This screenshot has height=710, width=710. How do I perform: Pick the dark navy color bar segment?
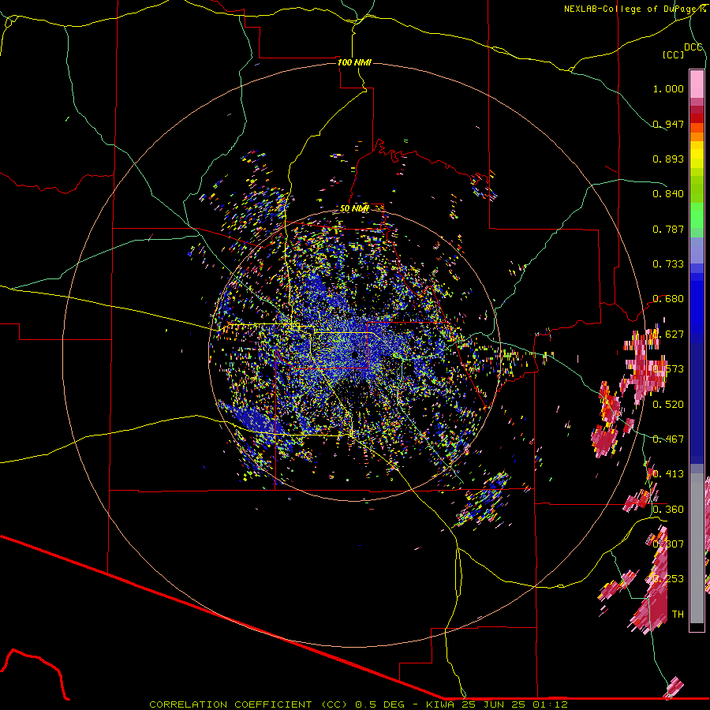click(x=697, y=403)
